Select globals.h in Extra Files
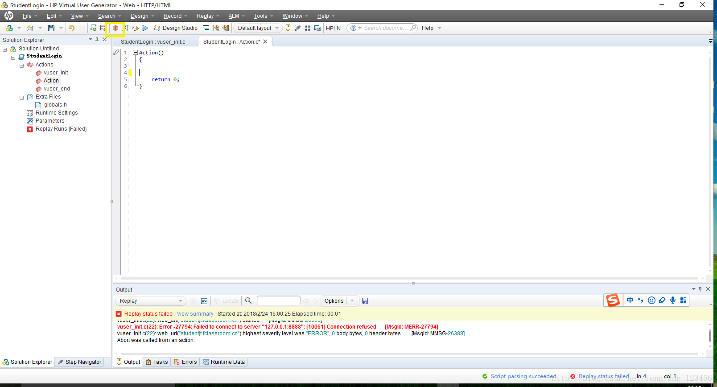717x387 pixels. 55,105
